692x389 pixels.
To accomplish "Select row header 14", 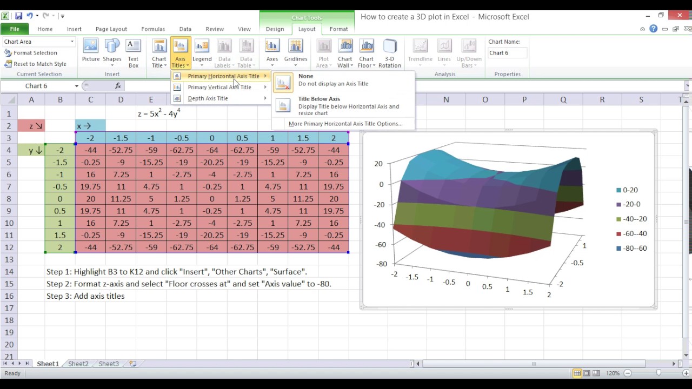I will [x=9, y=272].
